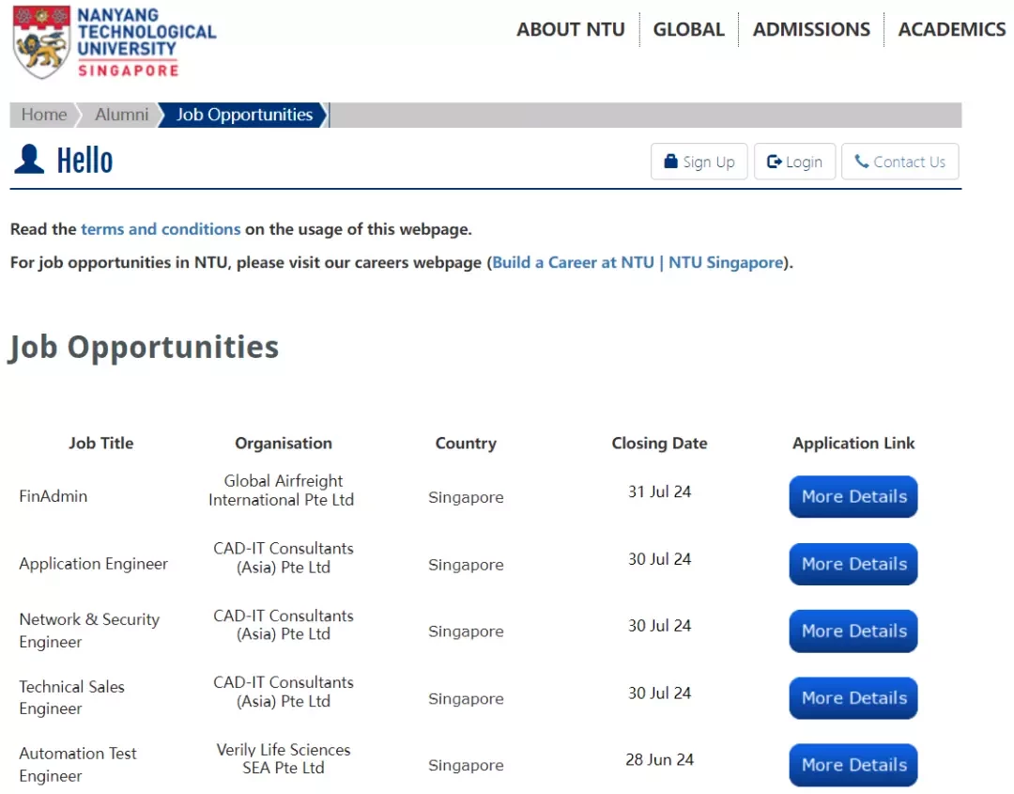Open the terms and conditions link

coord(161,229)
